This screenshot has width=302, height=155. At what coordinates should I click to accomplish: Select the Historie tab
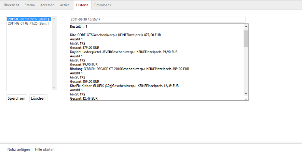tap(82, 5)
